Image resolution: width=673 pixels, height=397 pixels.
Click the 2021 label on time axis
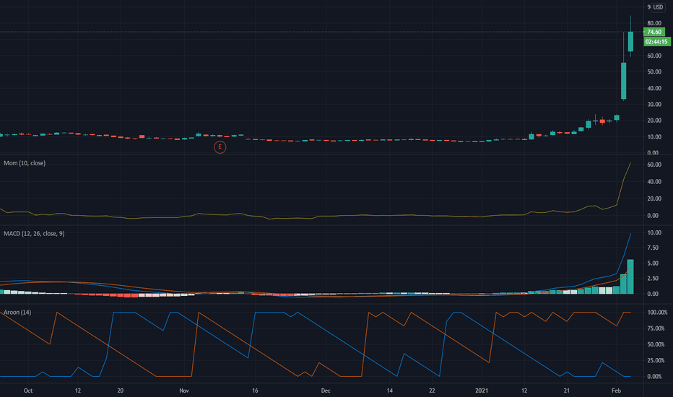(482, 391)
